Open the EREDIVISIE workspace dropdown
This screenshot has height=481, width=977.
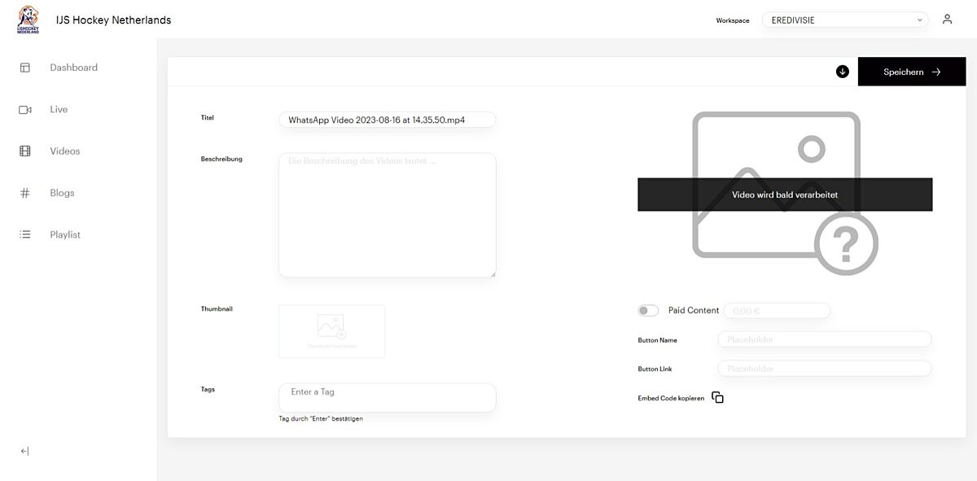844,20
